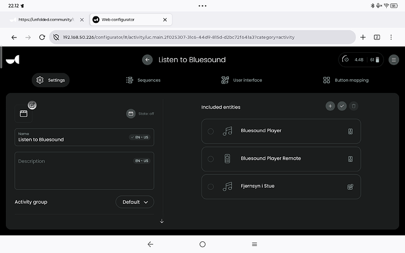Select the Bluesound Player radio button
405x253 pixels.
(211, 131)
